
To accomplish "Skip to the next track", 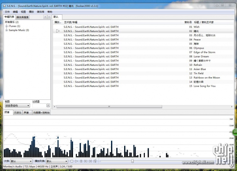I will tap(90, 161).
